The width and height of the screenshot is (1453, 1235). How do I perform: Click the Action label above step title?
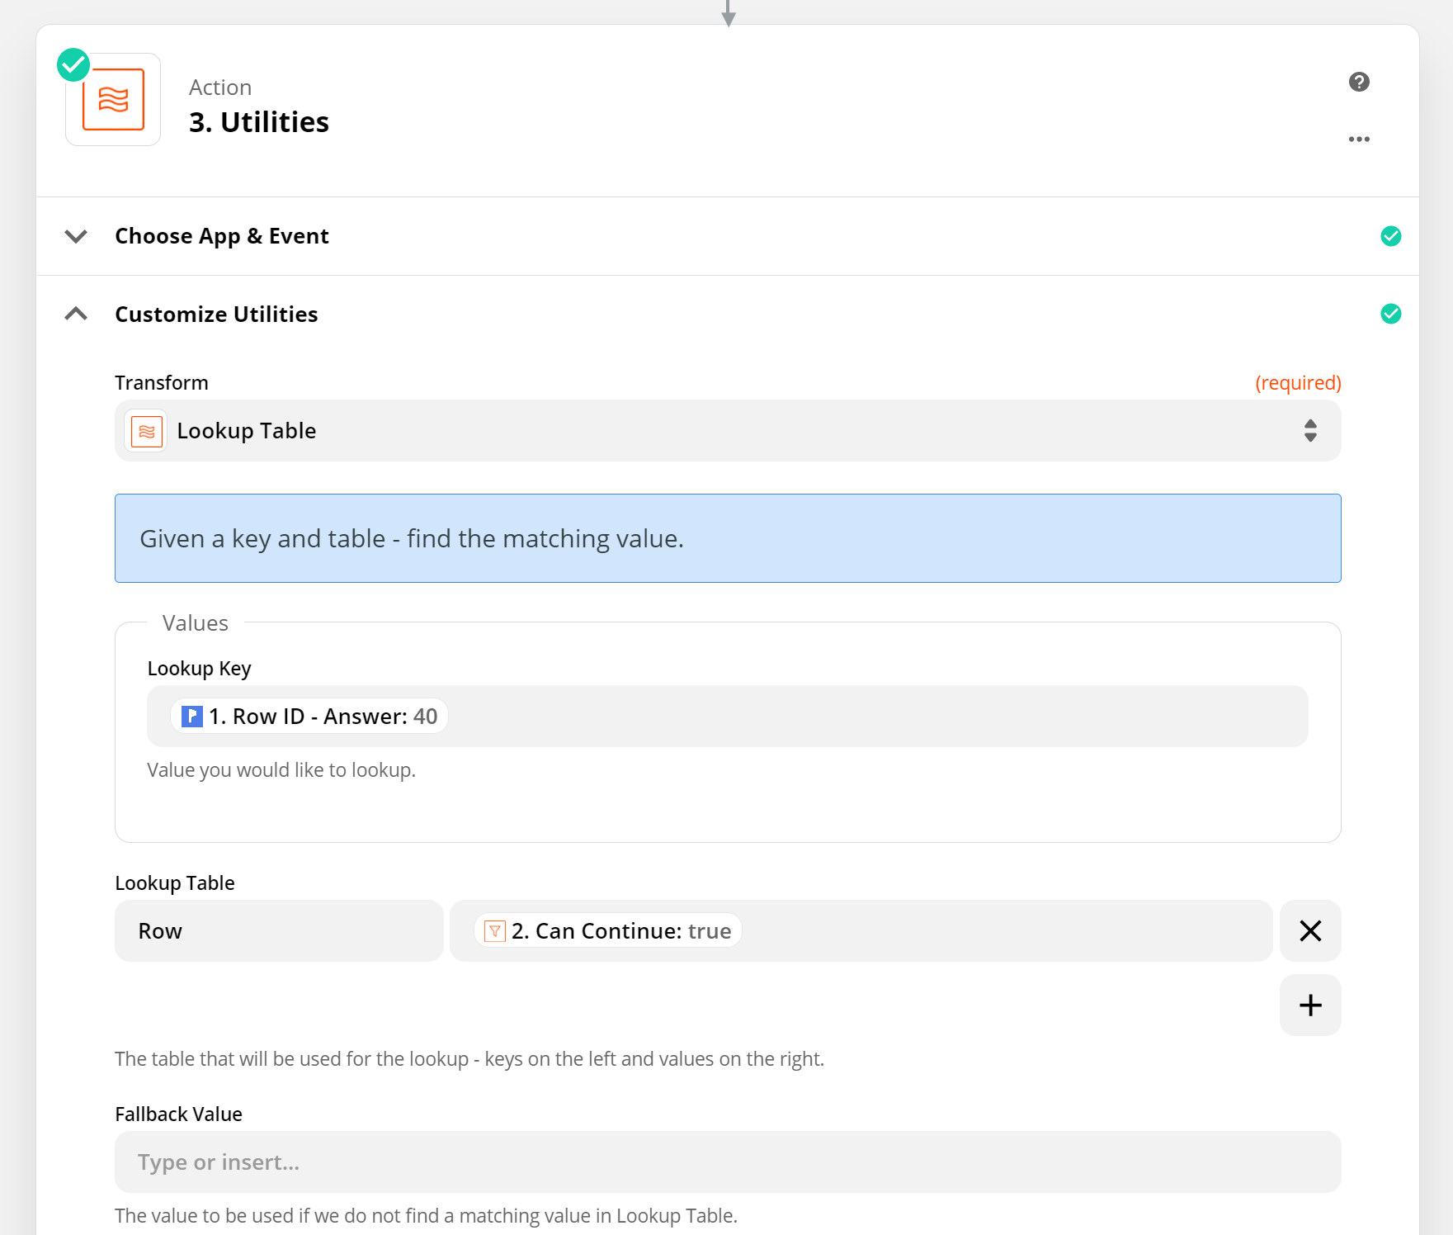[x=220, y=88]
